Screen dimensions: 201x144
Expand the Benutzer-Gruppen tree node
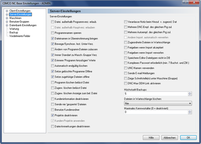click(x=7, y=22)
